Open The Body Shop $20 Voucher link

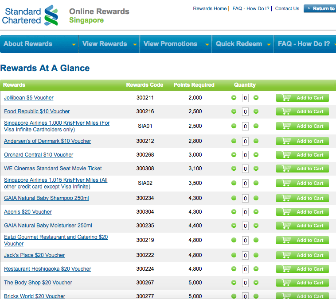pyautogui.click(x=38, y=283)
